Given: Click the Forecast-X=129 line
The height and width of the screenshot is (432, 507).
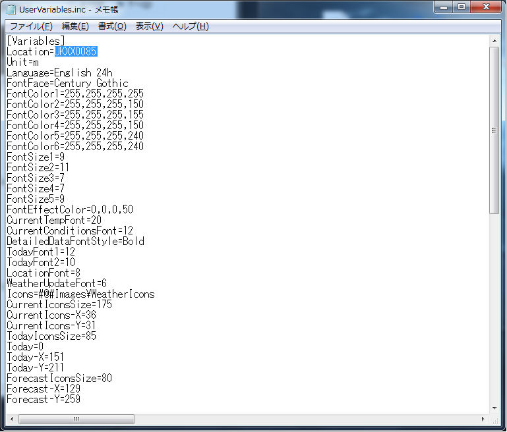Looking at the screenshot, I should point(44,389).
